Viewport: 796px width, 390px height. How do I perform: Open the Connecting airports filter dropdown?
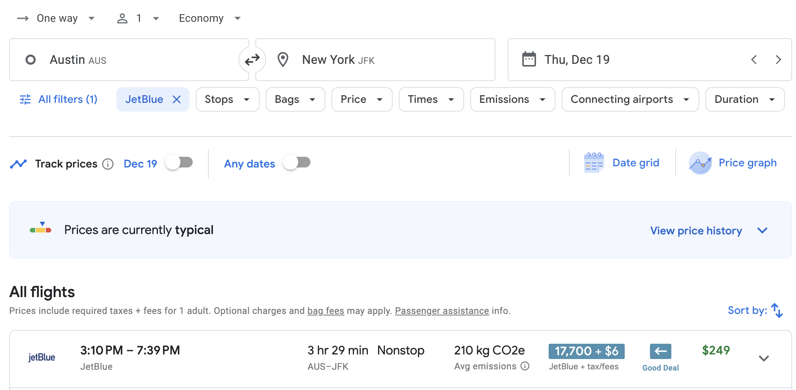(x=630, y=99)
